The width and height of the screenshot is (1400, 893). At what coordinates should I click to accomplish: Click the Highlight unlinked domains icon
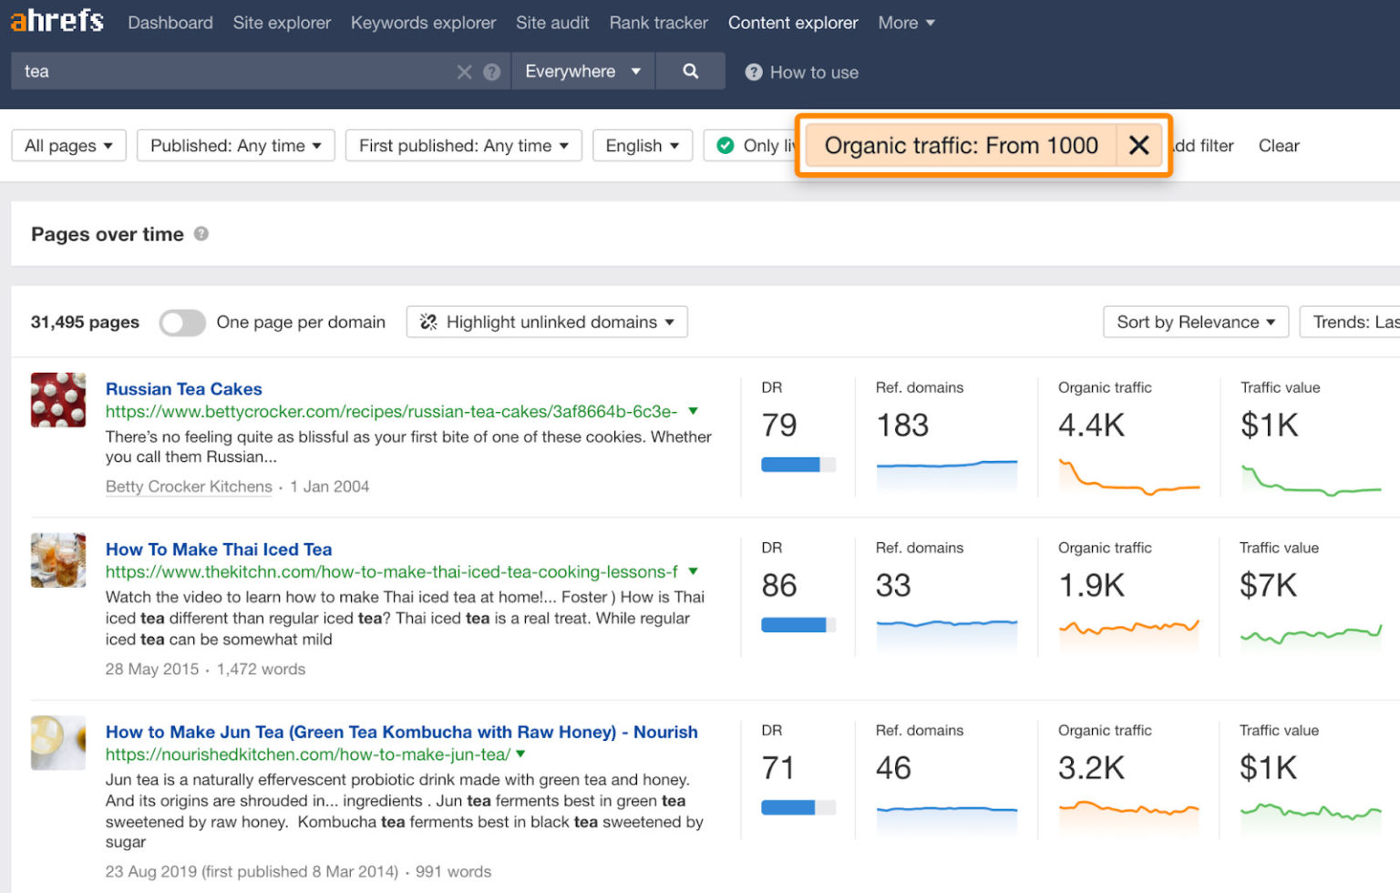pyautogui.click(x=428, y=322)
